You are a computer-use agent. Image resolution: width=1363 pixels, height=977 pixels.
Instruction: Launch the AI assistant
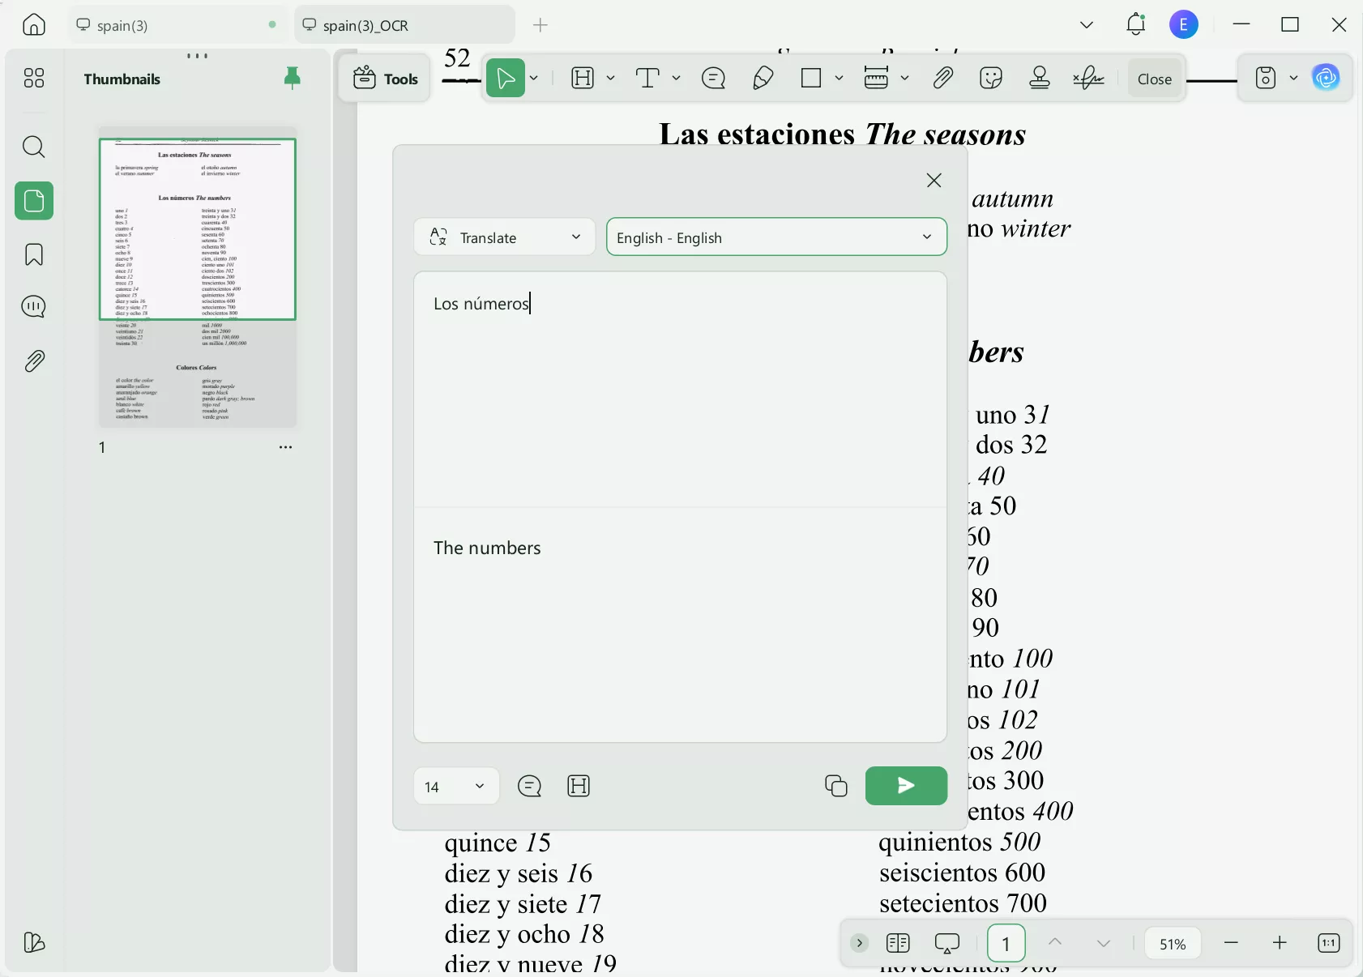[1326, 78]
